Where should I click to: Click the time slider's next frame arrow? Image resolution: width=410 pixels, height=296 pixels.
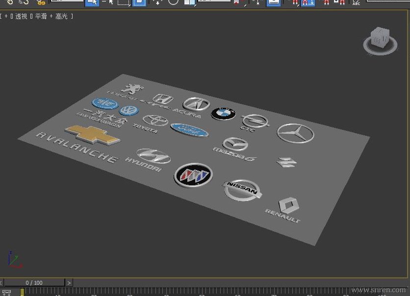click(x=69, y=283)
